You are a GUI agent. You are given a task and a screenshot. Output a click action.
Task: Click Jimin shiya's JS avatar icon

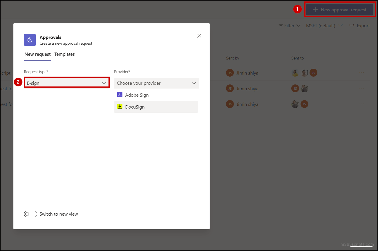(229, 73)
